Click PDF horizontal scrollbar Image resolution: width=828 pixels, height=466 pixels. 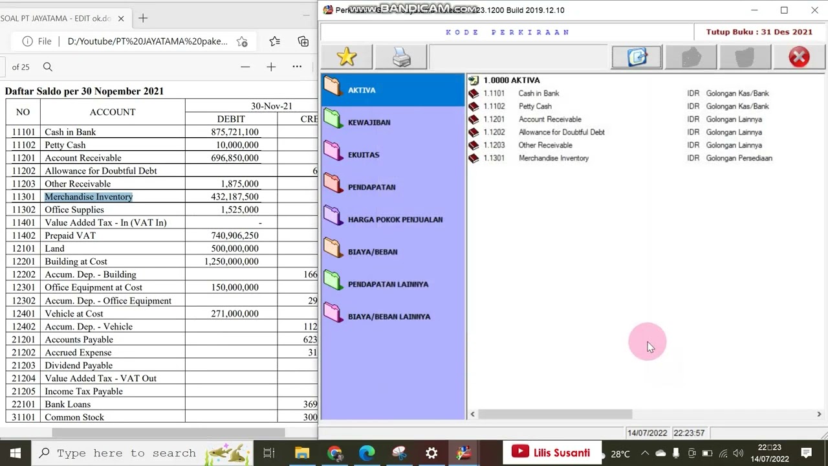168,432
